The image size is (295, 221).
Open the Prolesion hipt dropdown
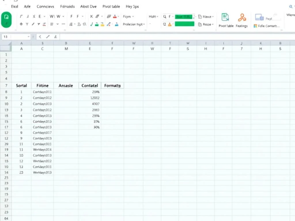click(134, 24)
